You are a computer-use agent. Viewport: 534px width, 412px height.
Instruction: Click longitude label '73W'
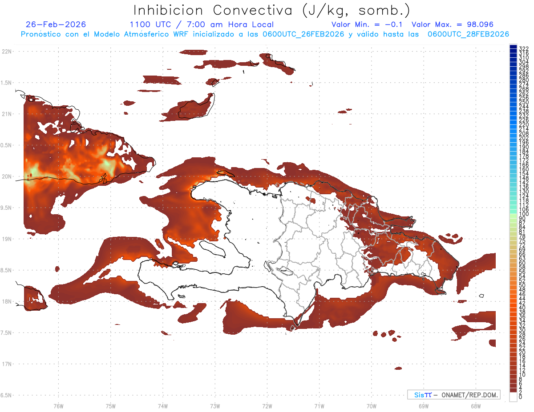[x=214, y=405]
